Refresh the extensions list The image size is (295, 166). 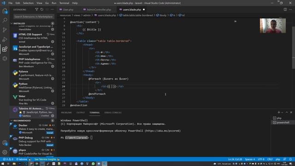point(42,9)
